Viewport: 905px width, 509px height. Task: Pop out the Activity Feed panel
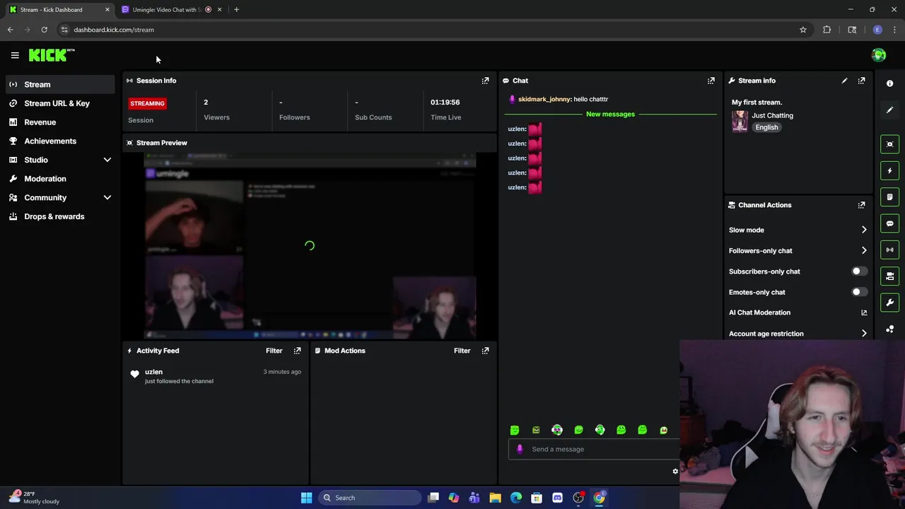click(x=297, y=351)
